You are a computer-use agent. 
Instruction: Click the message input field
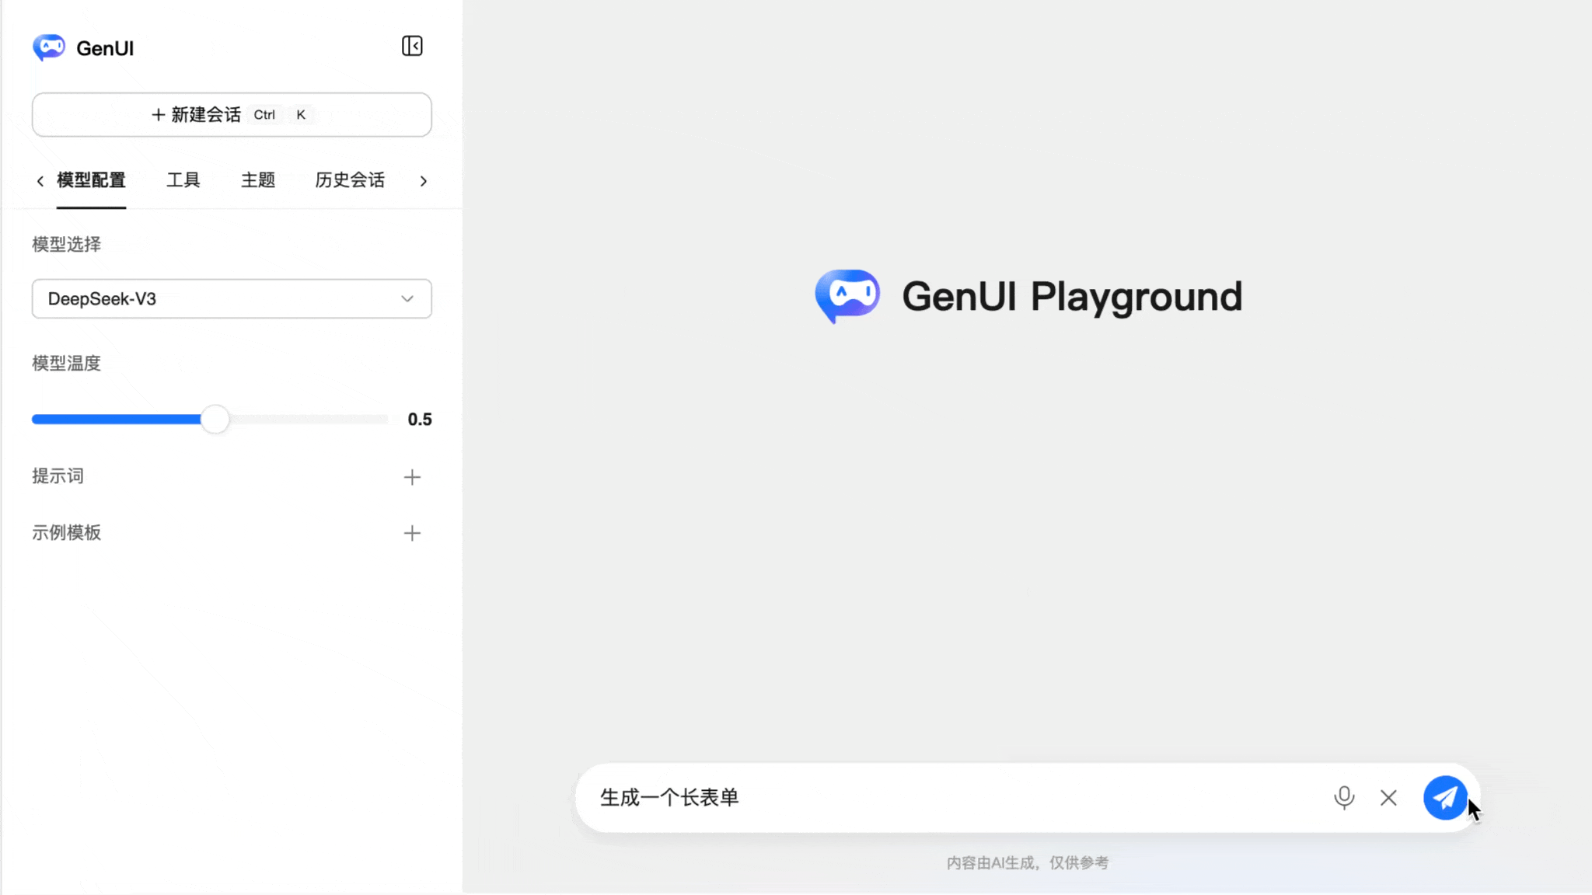point(933,797)
